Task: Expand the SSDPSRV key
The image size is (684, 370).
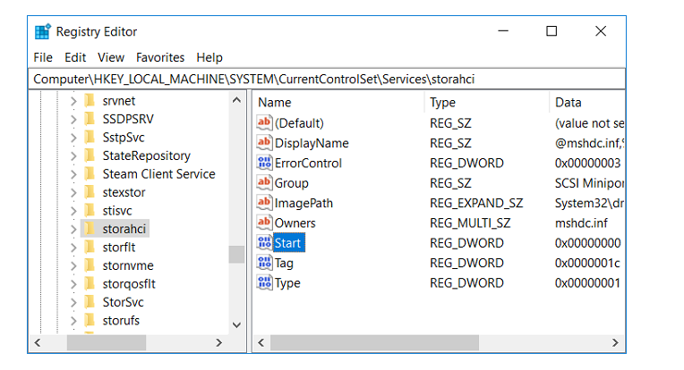Action: click(x=73, y=119)
